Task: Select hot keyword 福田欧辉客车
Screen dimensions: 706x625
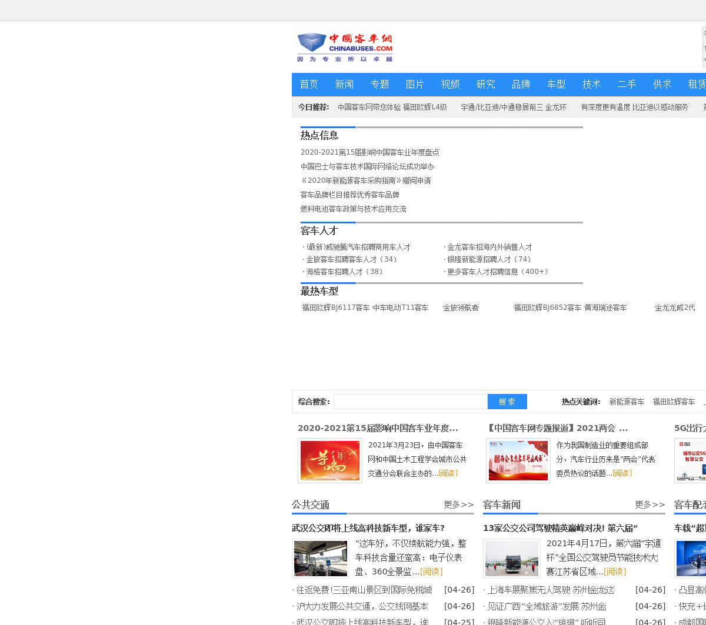Action: click(674, 402)
